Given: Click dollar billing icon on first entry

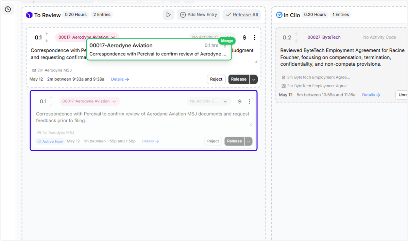Looking at the screenshot, I should [x=244, y=37].
